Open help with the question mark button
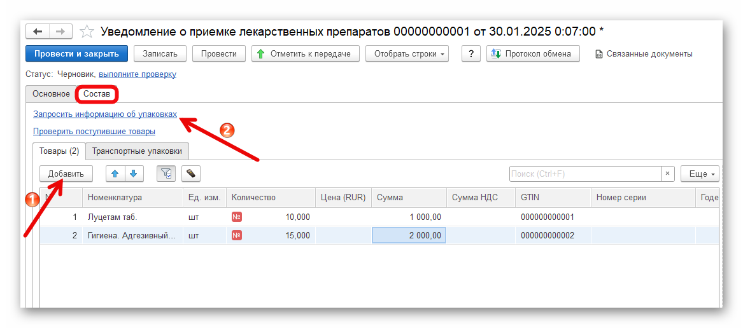 tap(471, 53)
